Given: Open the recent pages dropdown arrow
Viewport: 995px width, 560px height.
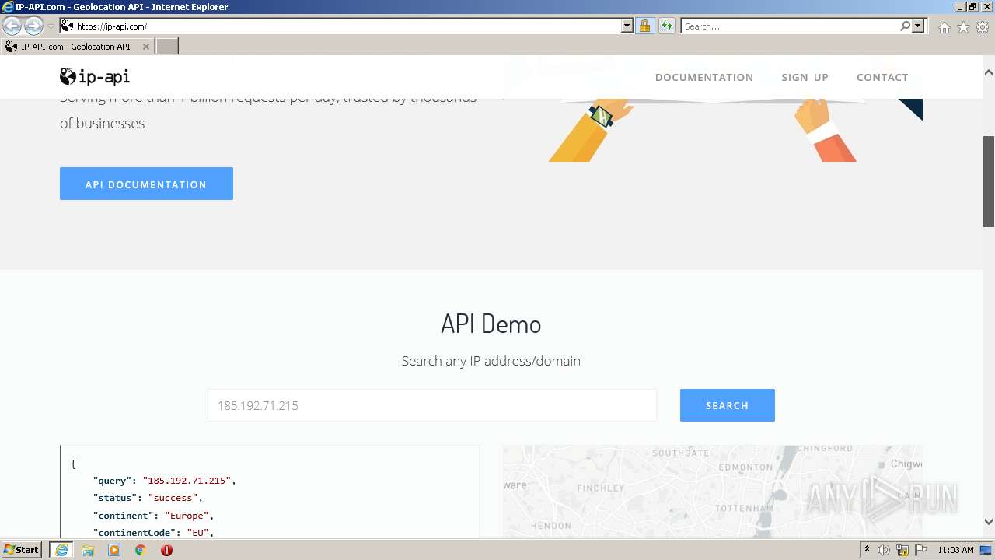Looking at the screenshot, I should [x=51, y=26].
